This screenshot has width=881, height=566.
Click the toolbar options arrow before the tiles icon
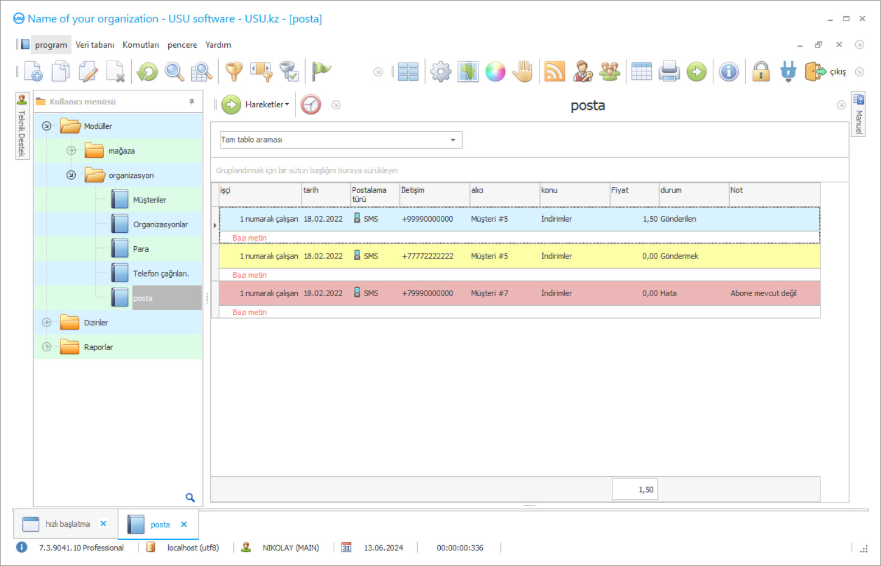(x=378, y=72)
